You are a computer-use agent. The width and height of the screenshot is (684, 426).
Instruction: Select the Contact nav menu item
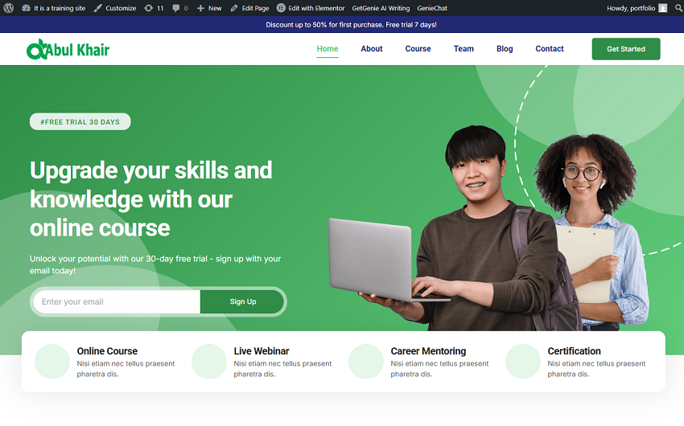(550, 49)
